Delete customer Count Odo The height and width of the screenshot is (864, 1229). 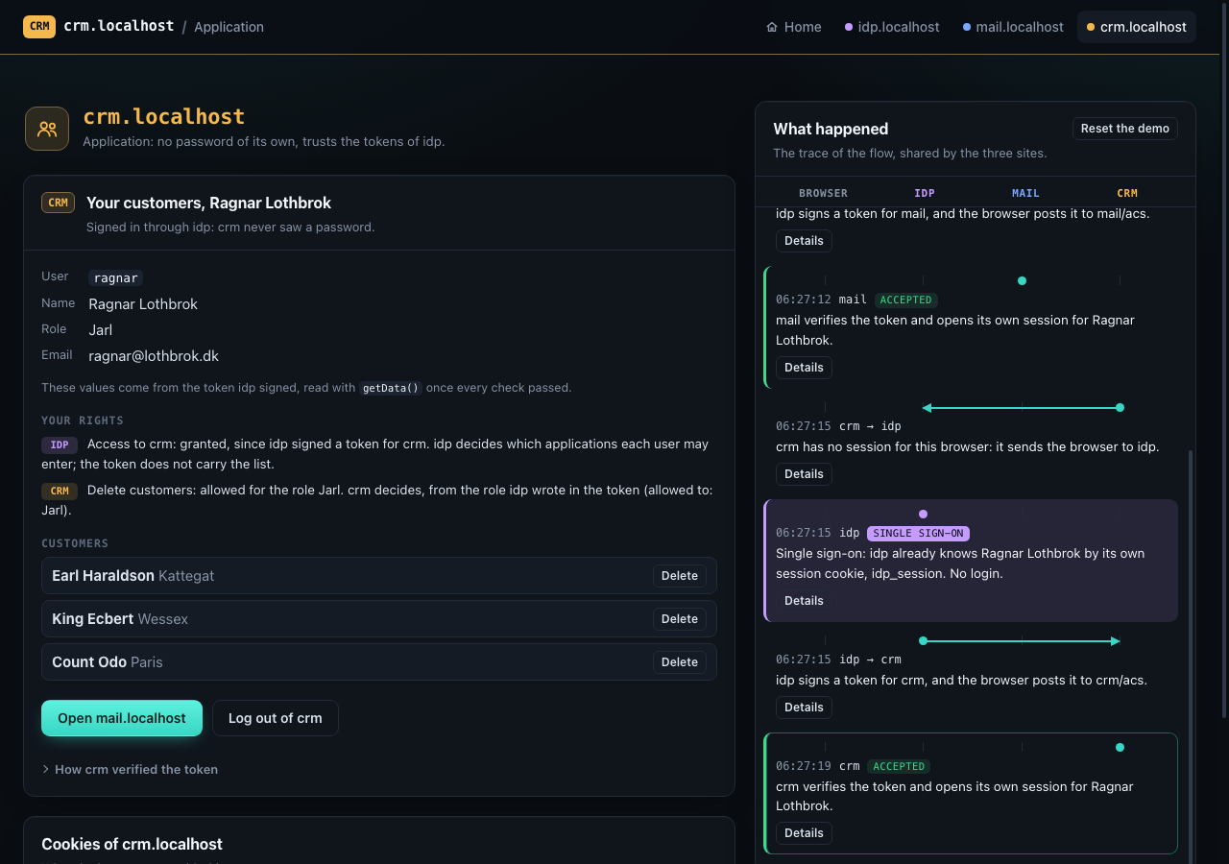(680, 662)
